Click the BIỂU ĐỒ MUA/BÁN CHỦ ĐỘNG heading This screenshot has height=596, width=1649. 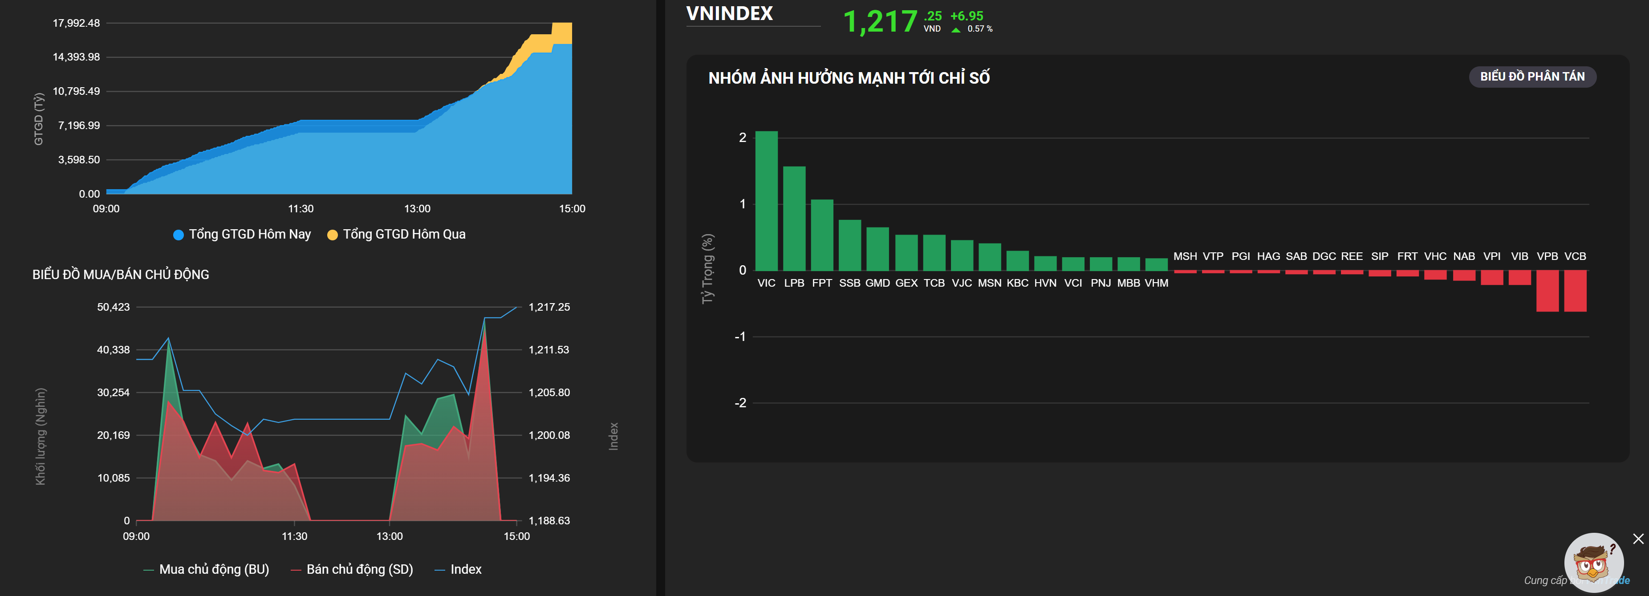[121, 275]
